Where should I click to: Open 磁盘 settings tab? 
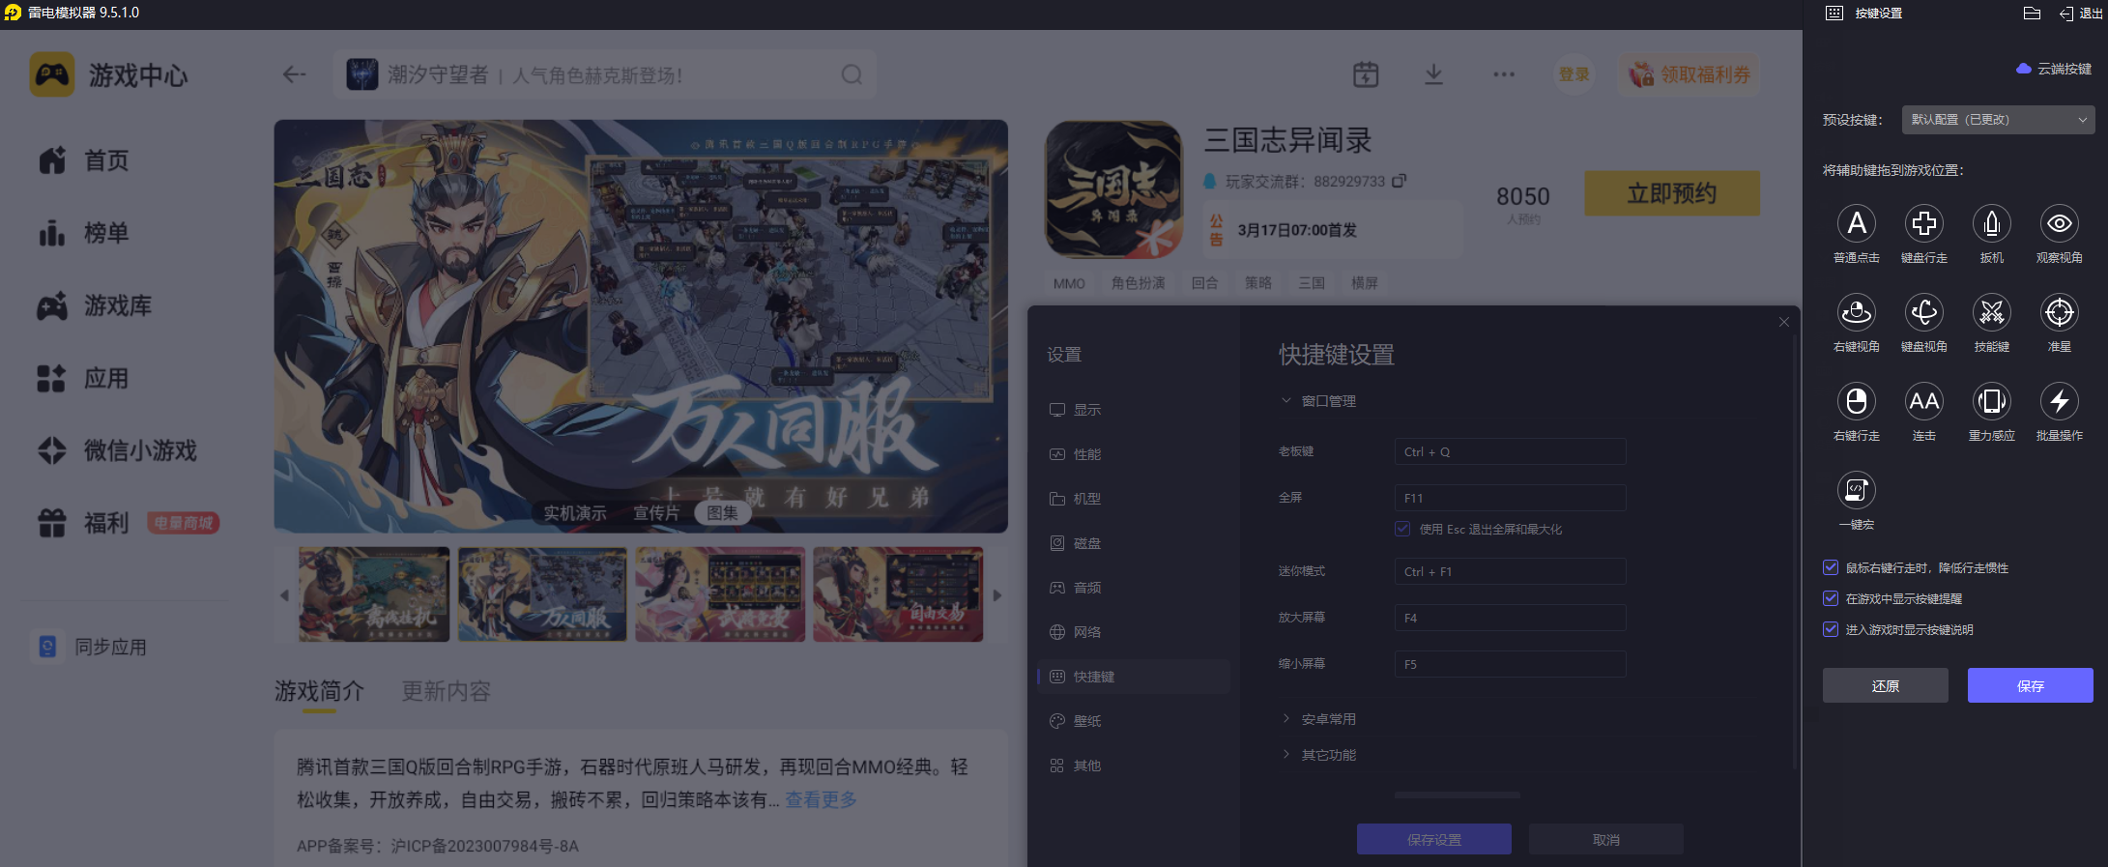pyautogui.click(x=1133, y=543)
